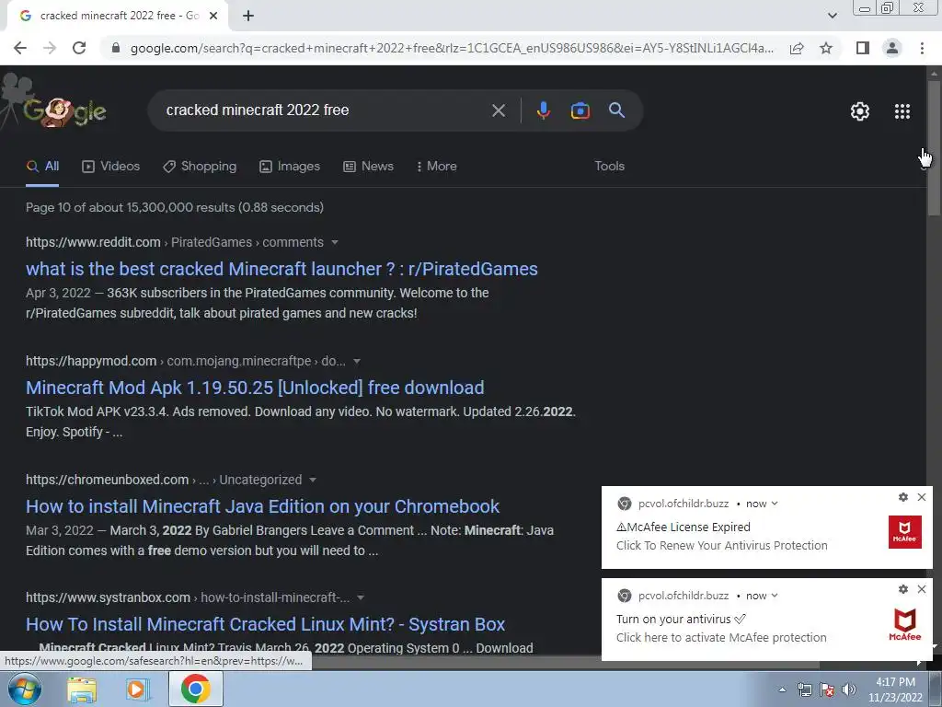Switch to the Shopping tab
942x707 pixels.
pyautogui.click(x=200, y=167)
